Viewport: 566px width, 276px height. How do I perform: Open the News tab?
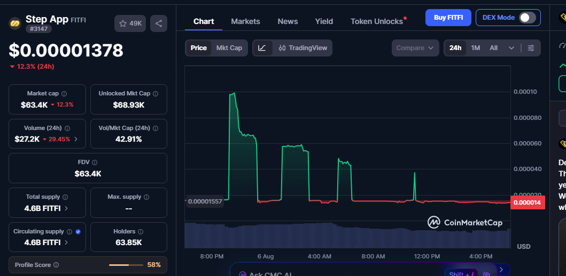click(x=288, y=22)
